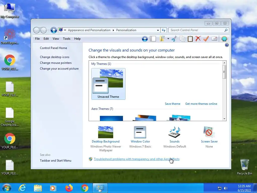Launch Windows Media Player from taskbar
The image size is (257, 193).
53,188
